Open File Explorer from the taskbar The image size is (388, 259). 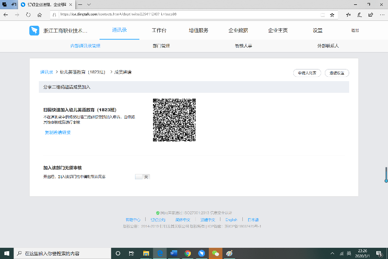145,253
